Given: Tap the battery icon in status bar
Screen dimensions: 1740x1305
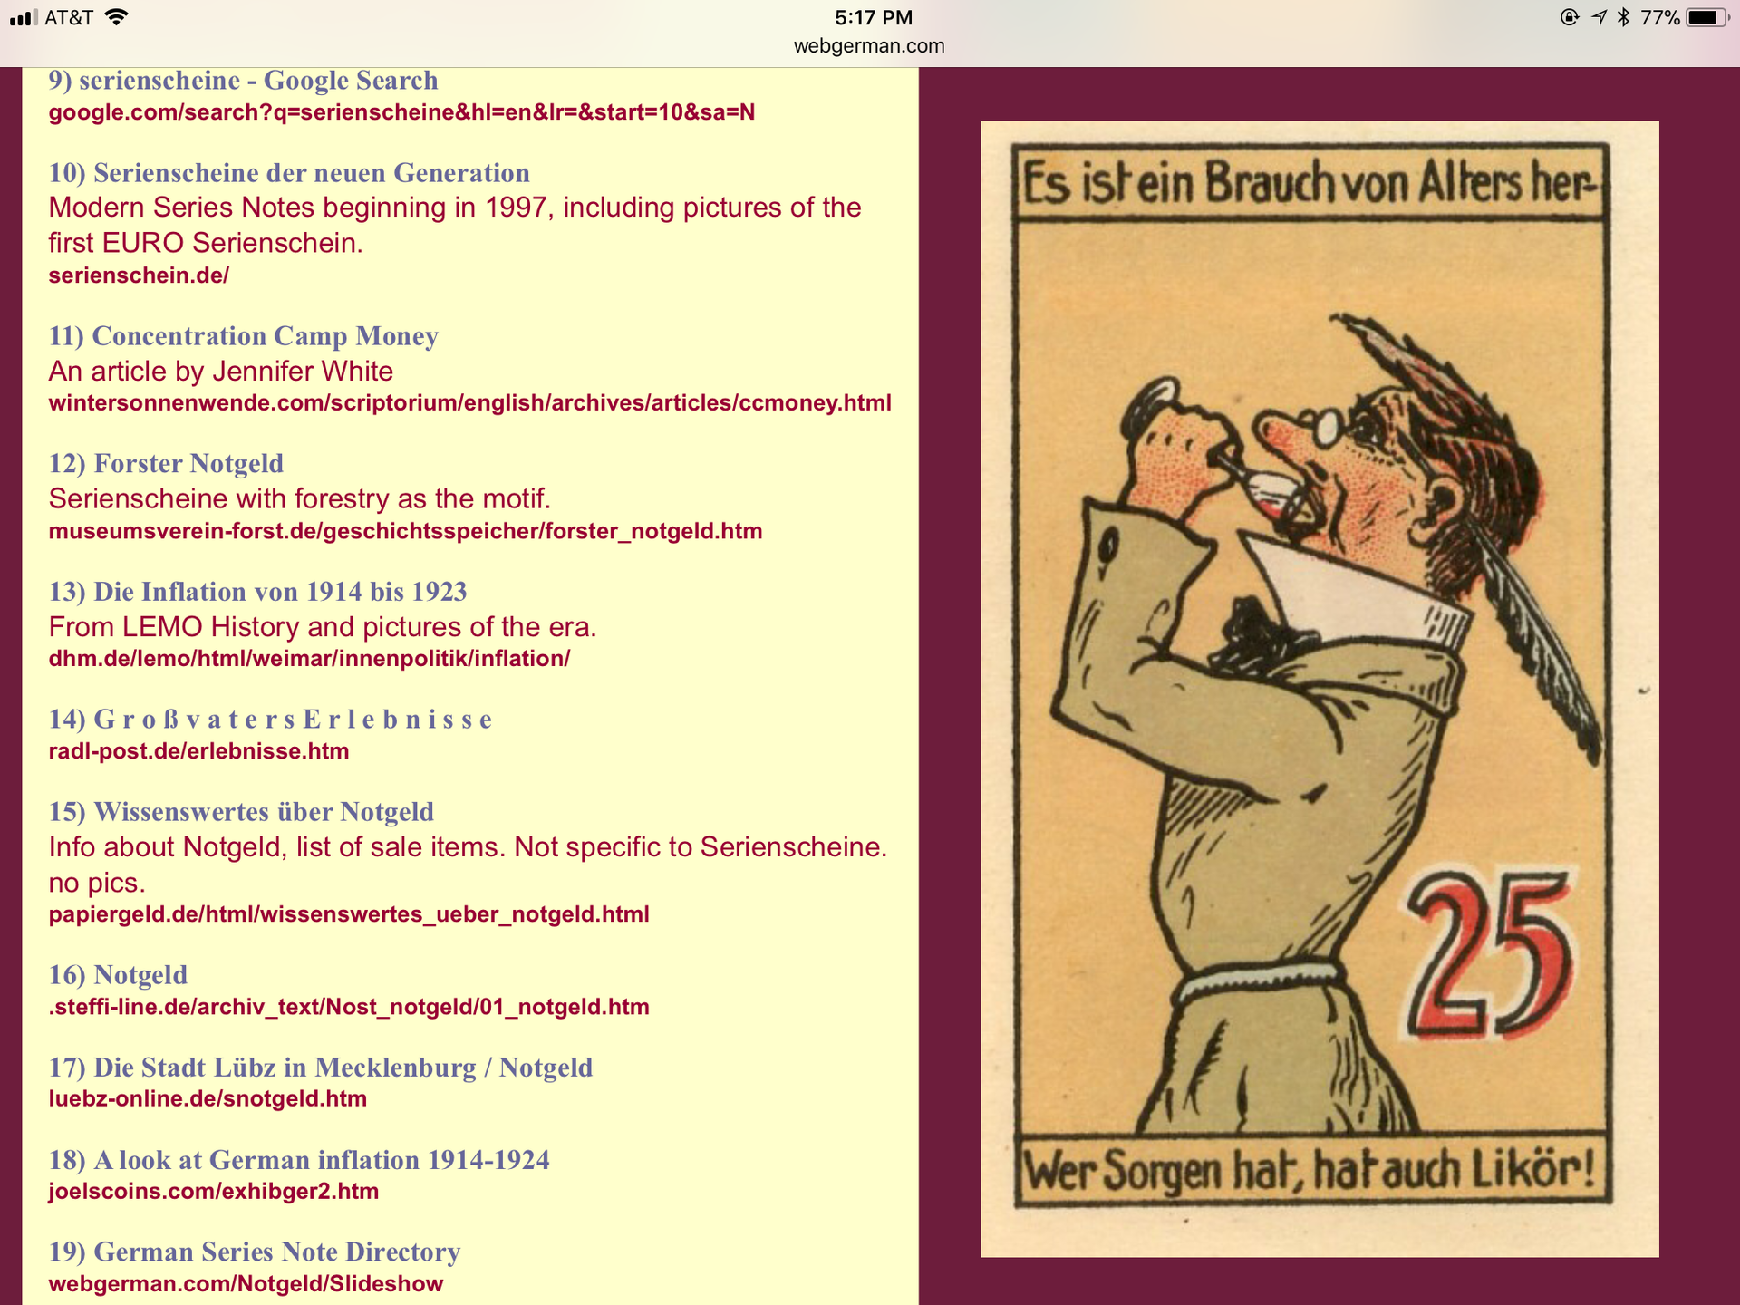Looking at the screenshot, I should (x=1707, y=17).
